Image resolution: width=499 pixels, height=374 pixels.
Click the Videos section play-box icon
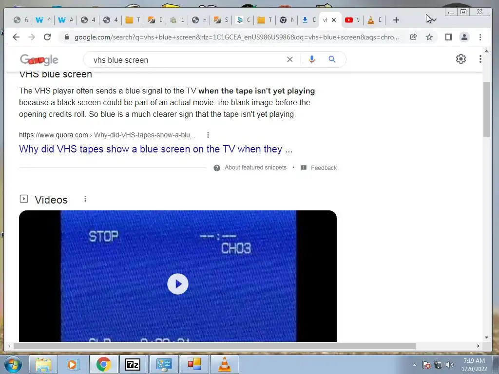24,199
